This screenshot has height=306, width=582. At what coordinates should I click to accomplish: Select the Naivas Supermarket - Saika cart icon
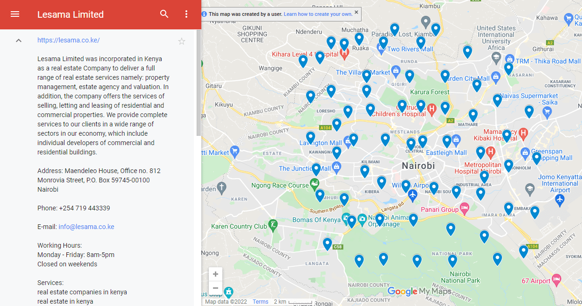547,111
